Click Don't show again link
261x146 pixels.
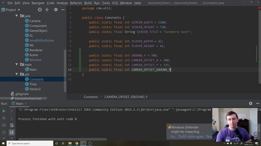point(191,137)
